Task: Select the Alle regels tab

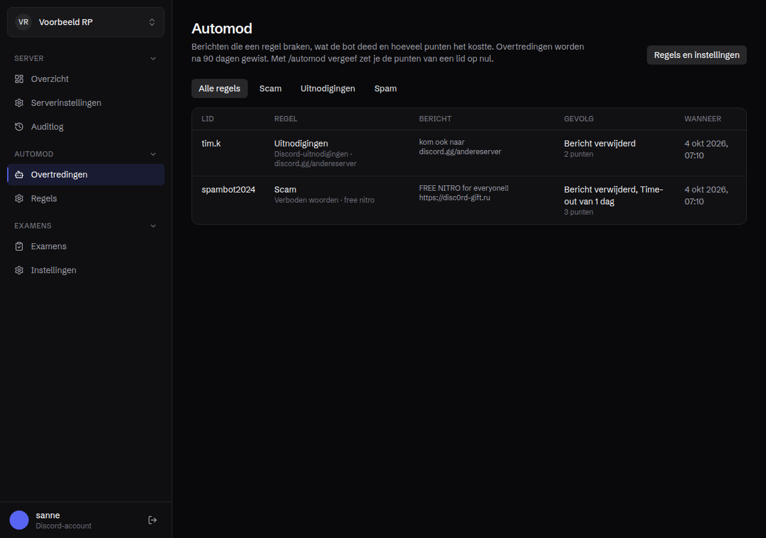Action: coord(220,88)
